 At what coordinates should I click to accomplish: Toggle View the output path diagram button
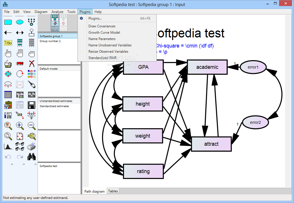coord(63,23)
